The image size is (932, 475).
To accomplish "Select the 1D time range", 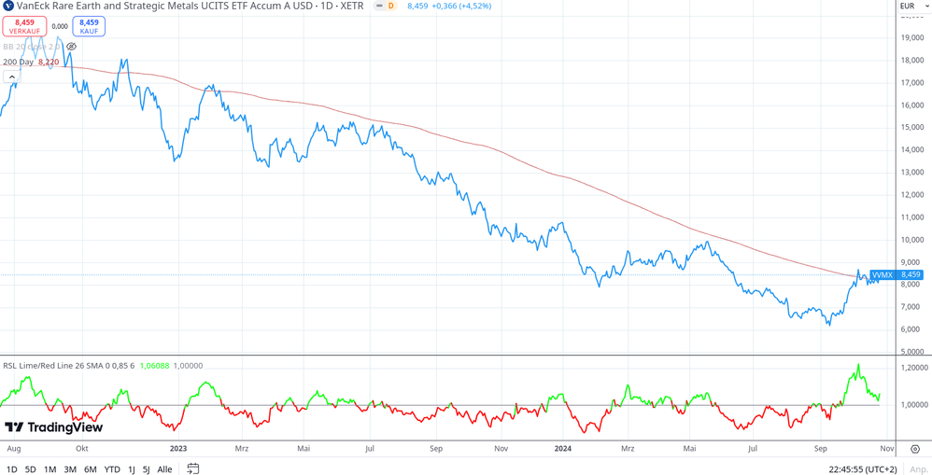I will click(x=11, y=469).
